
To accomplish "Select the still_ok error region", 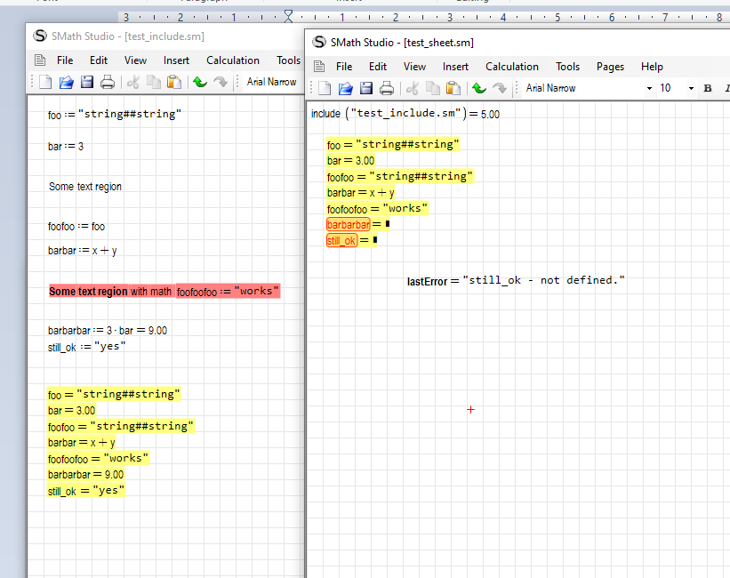I will pos(342,240).
